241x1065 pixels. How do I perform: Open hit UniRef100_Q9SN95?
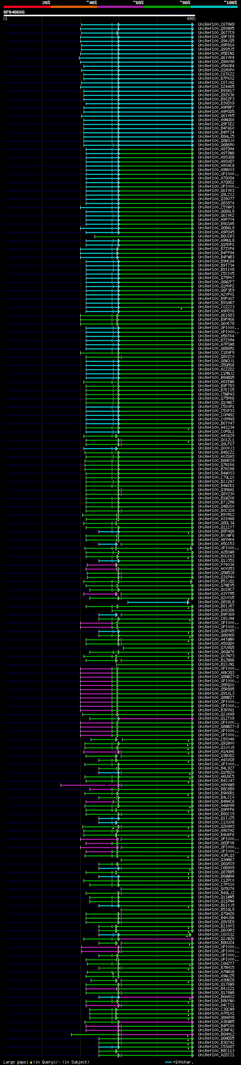pyautogui.click(x=216, y=29)
